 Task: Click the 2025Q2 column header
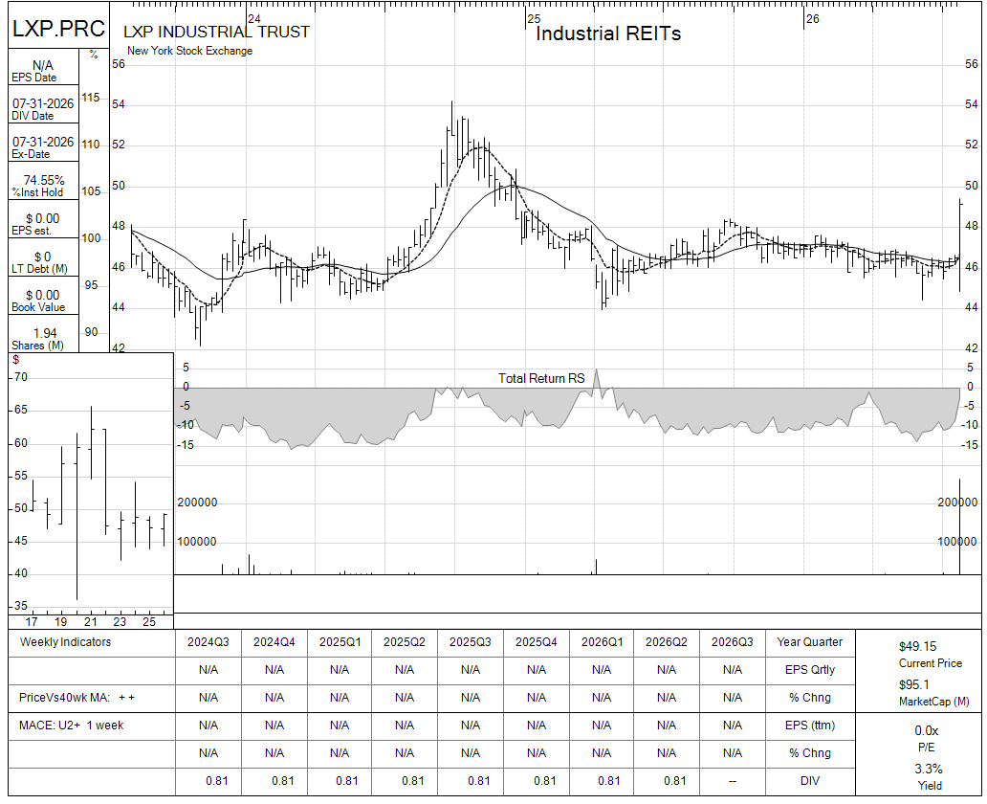pos(405,642)
